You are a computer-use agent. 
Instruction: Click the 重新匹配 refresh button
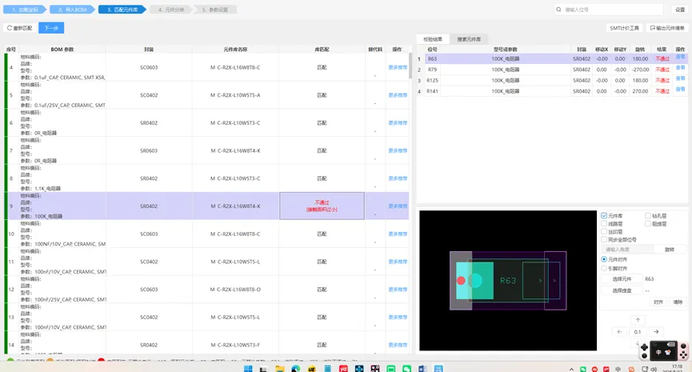tap(20, 28)
